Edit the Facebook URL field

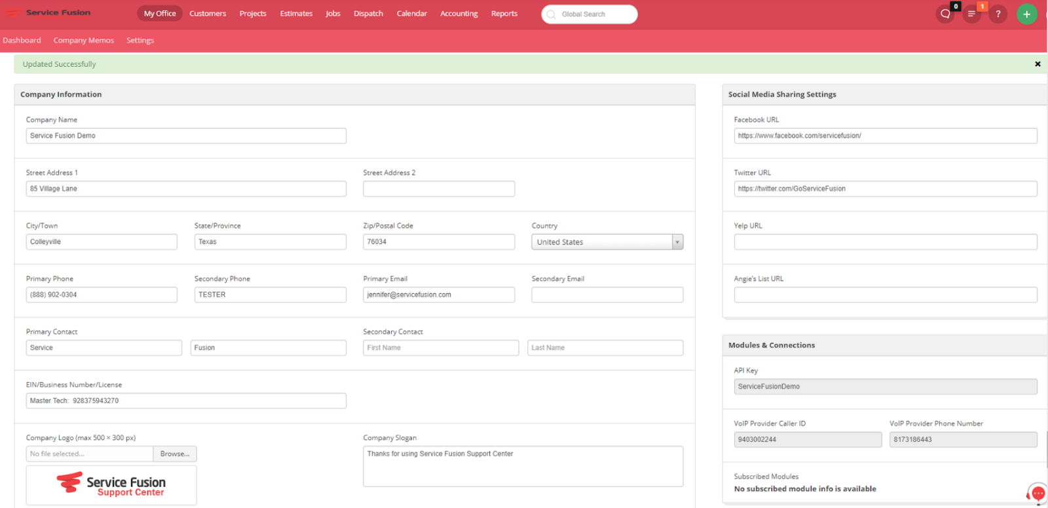(886, 136)
